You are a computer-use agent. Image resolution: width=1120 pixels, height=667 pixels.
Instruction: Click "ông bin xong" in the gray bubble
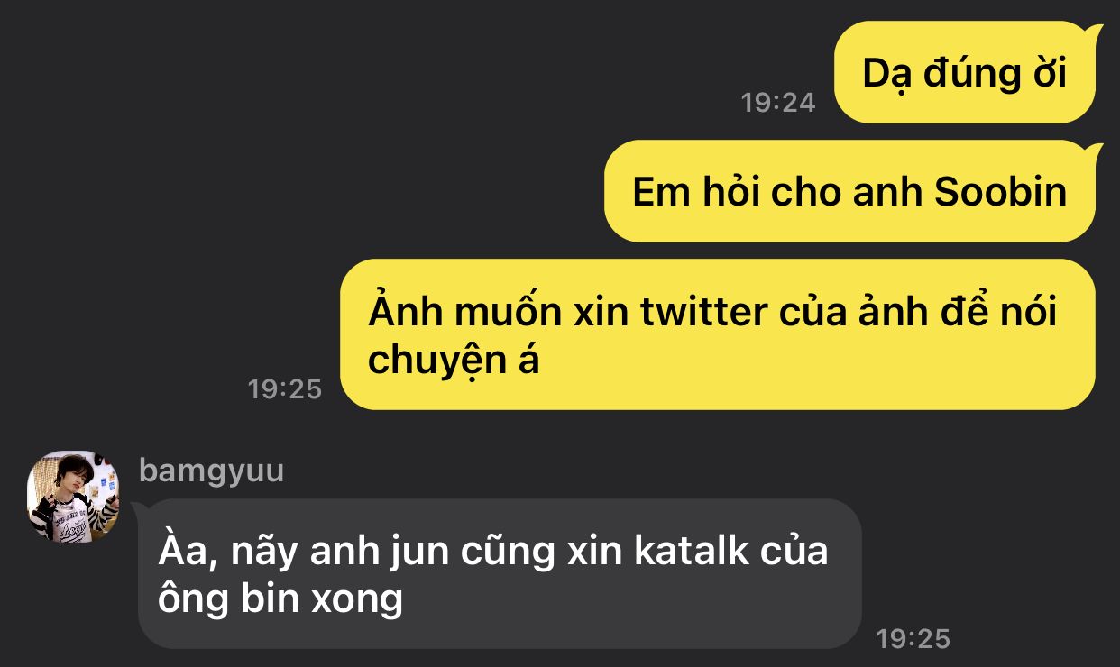click(280, 600)
